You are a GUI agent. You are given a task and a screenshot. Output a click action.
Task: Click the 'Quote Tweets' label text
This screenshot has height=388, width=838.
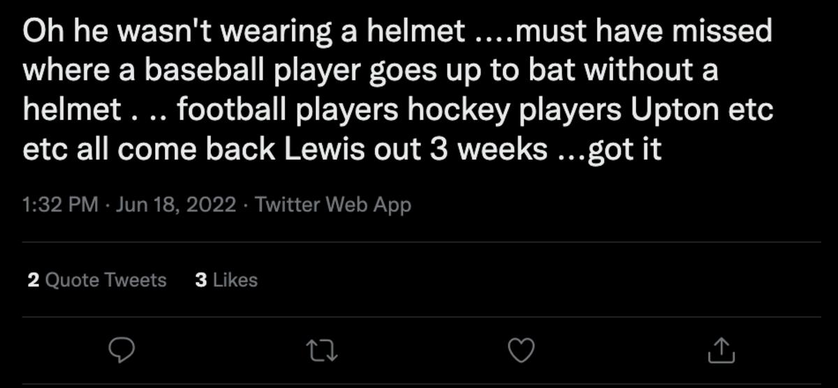click(x=106, y=280)
